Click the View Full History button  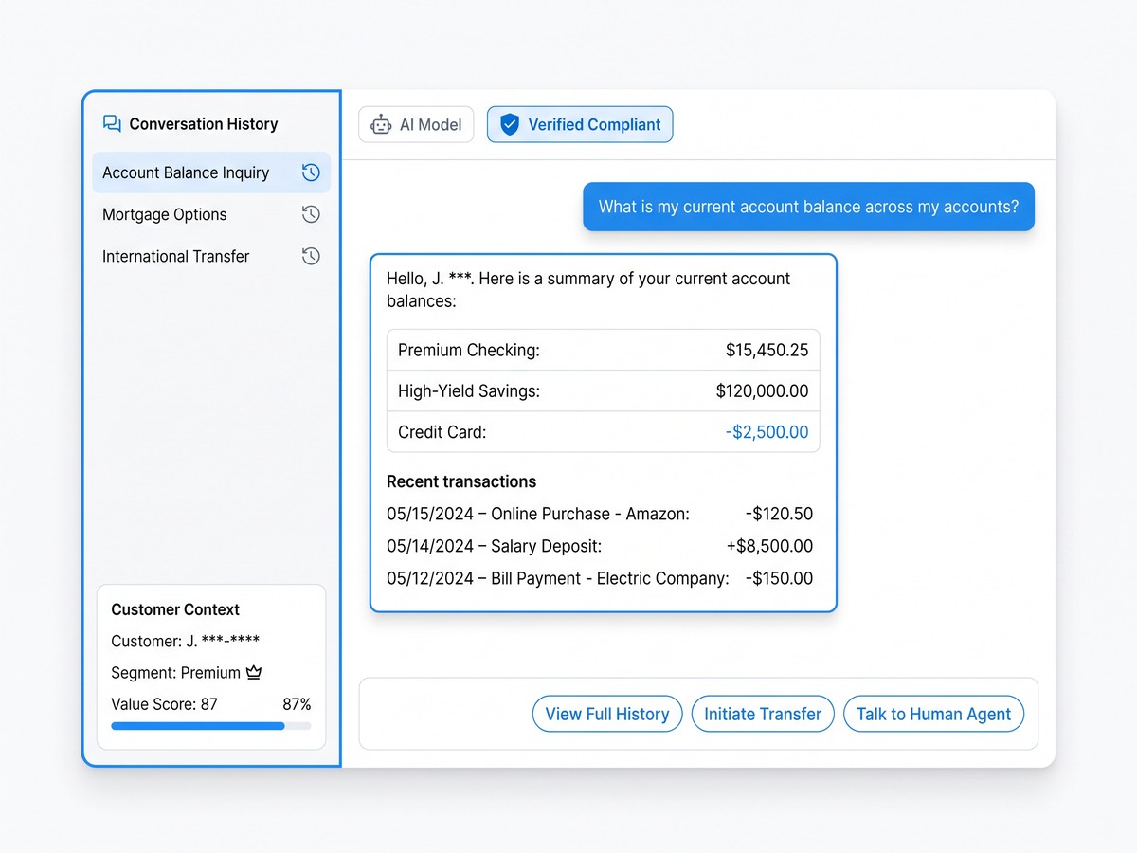click(607, 714)
